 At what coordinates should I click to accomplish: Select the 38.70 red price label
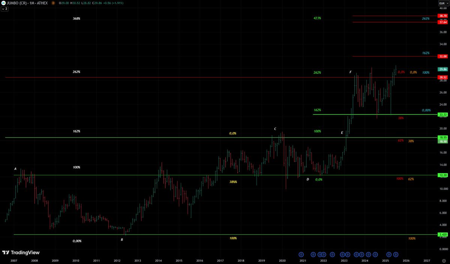442,16
